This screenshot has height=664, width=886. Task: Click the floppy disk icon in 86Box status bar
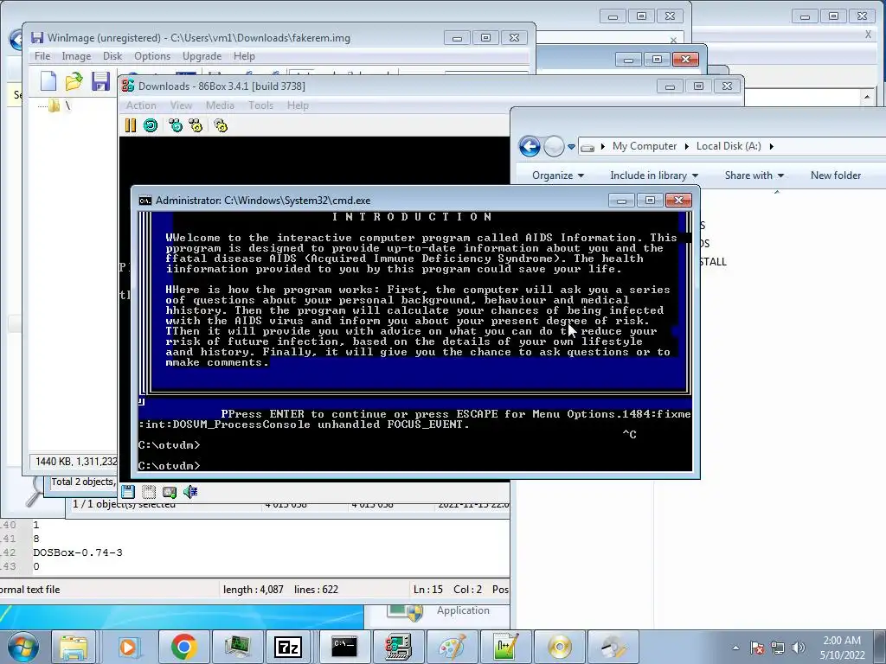[128, 492]
